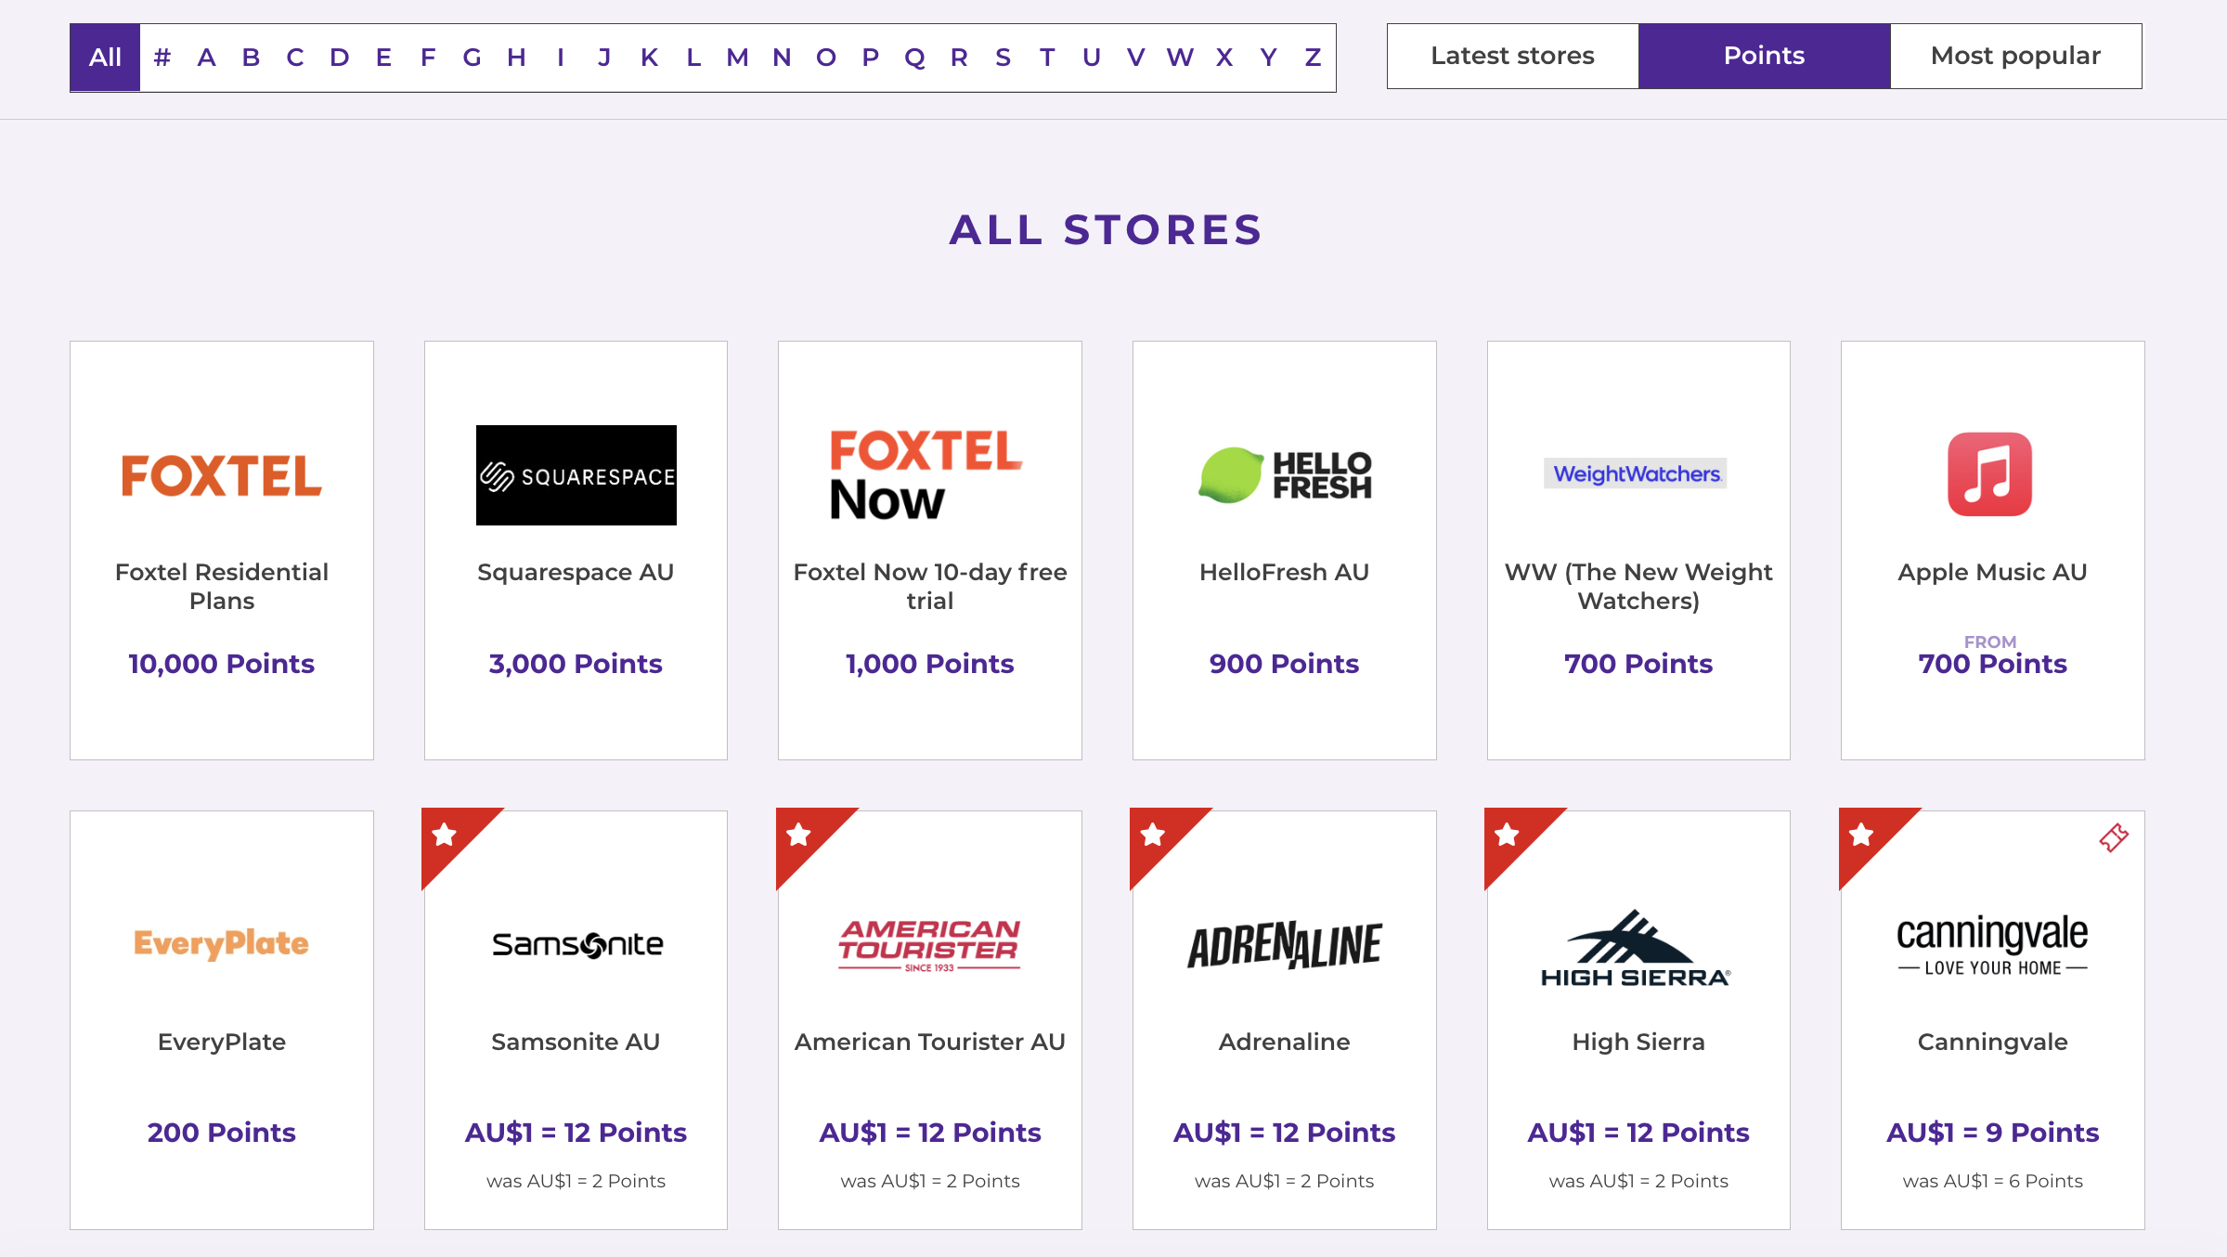Sort stores by Latest stores
The image size is (2227, 1257).
[1513, 57]
